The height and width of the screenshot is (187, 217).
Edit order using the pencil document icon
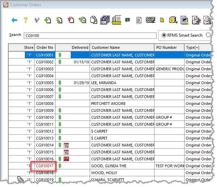(x=59, y=20)
